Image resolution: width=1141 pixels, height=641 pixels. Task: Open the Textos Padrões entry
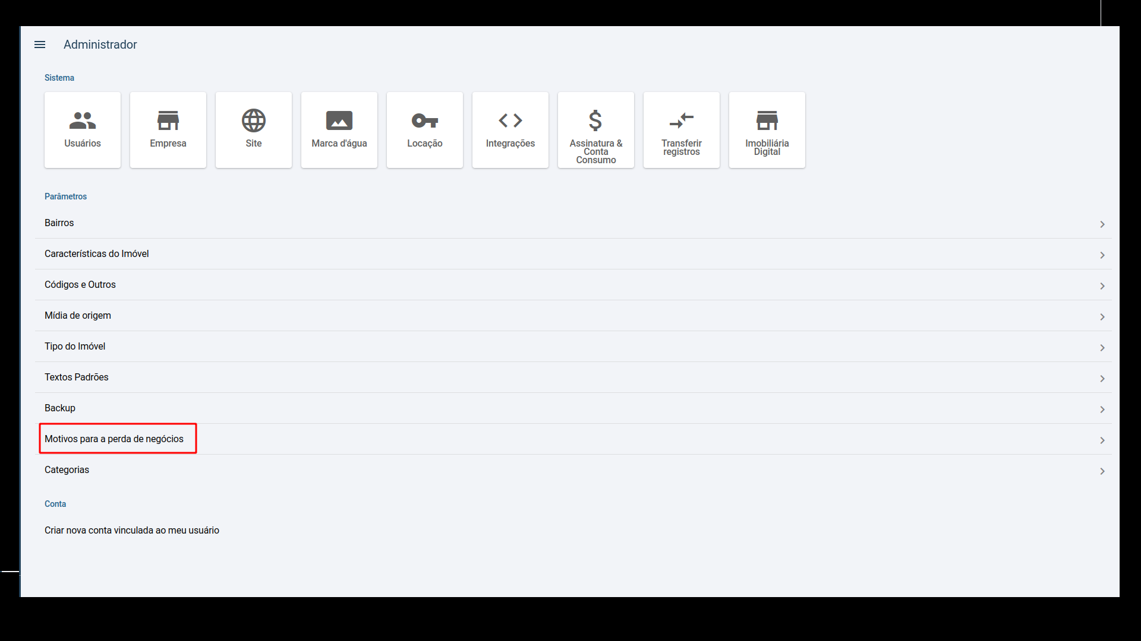point(573,377)
